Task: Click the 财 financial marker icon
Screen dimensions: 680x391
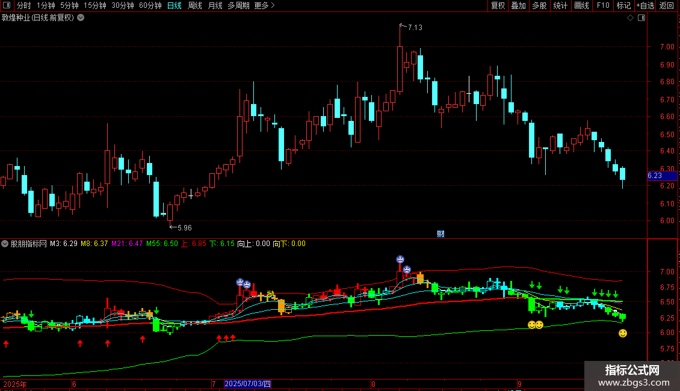Action: coord(440,233)
